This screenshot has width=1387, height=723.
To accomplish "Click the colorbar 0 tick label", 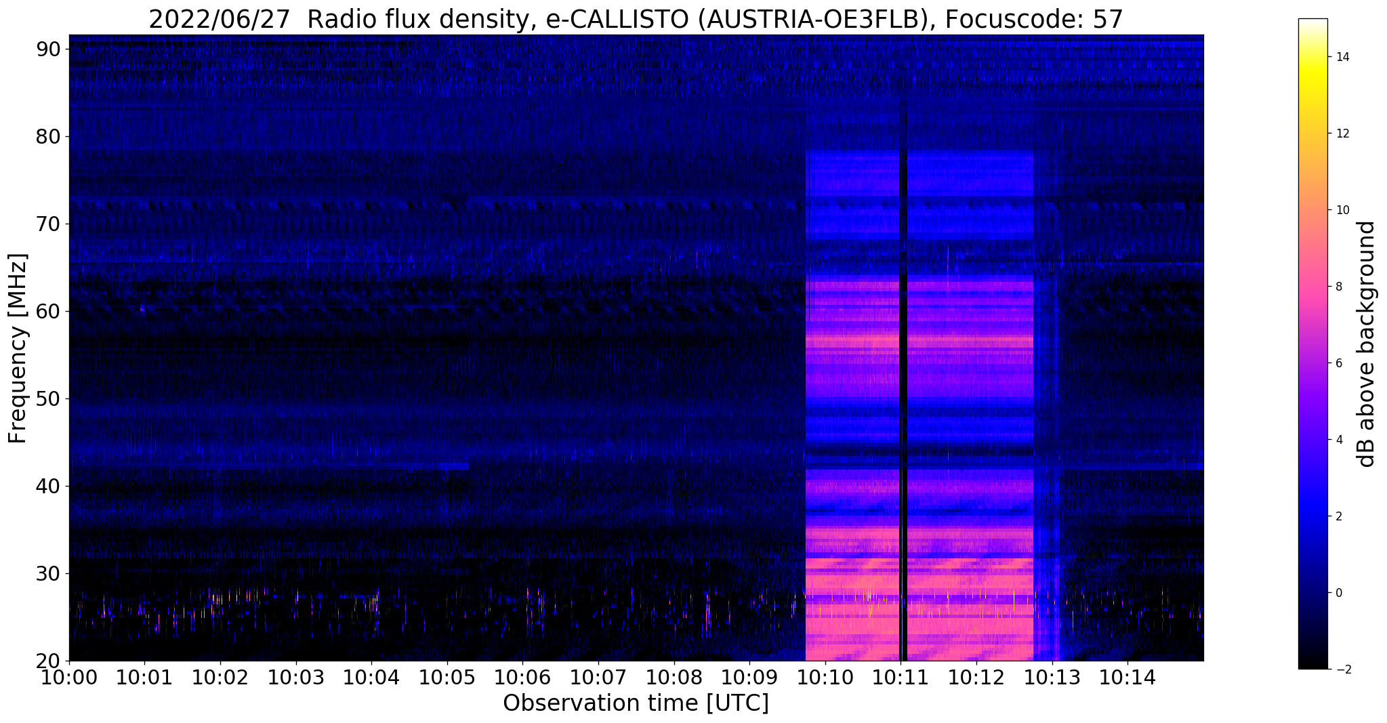I will 1338,593.
